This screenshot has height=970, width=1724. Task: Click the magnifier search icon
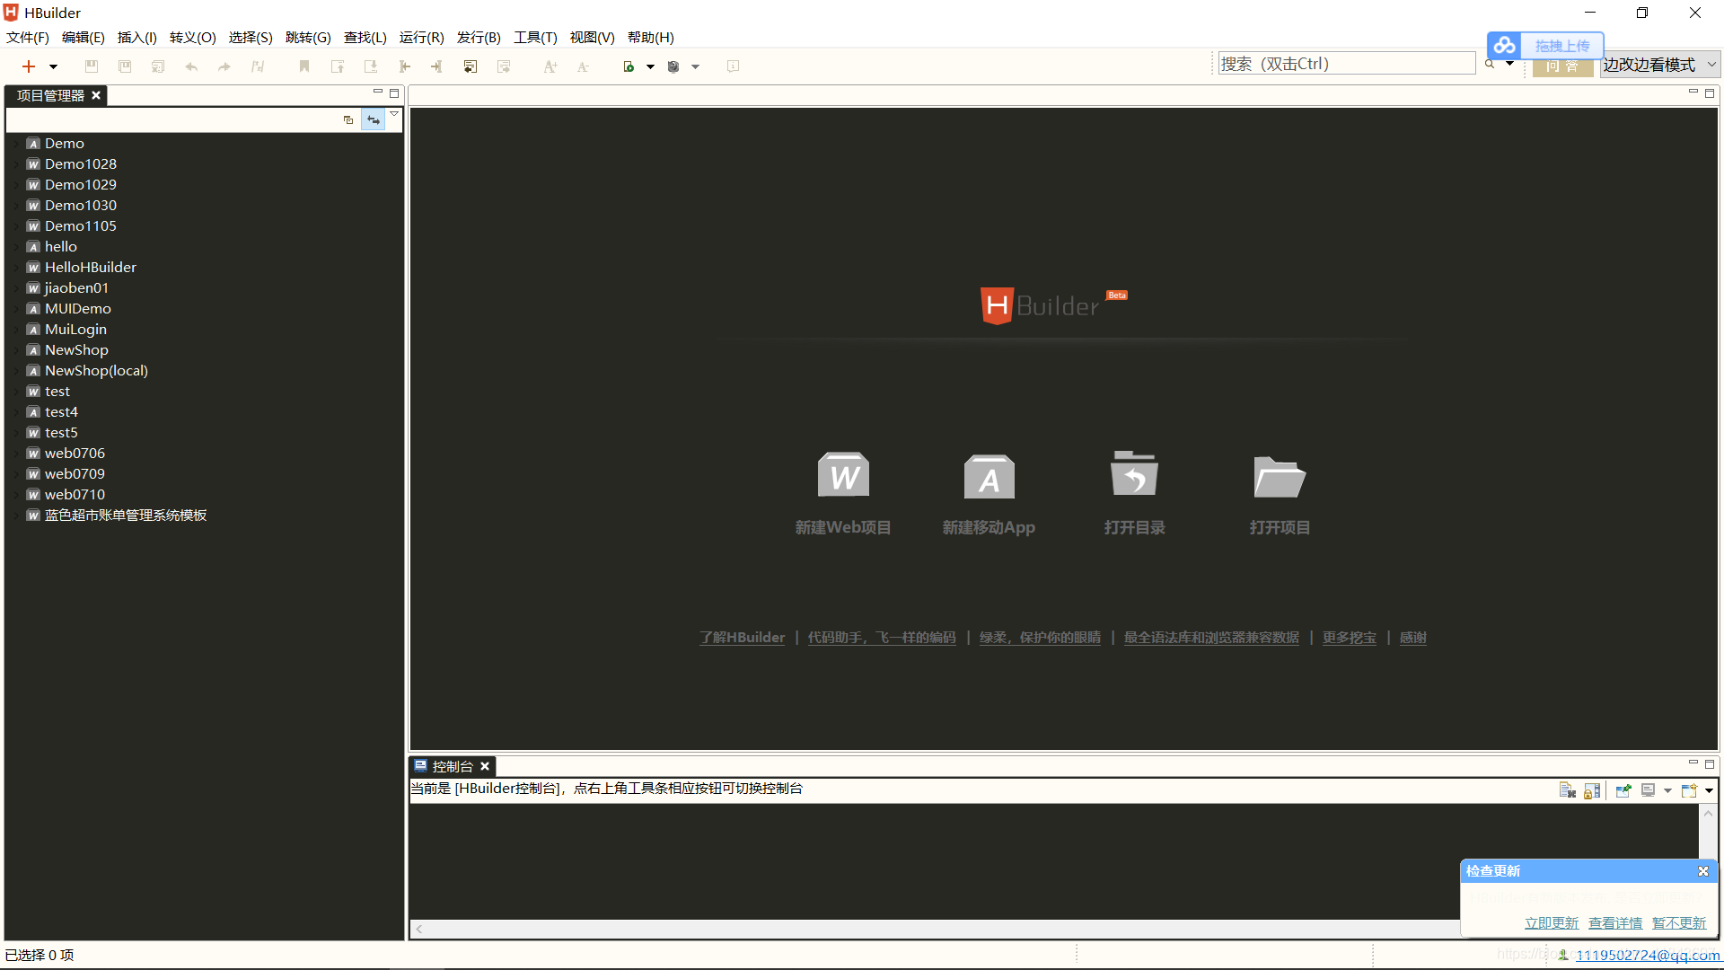pos(1490,64)
